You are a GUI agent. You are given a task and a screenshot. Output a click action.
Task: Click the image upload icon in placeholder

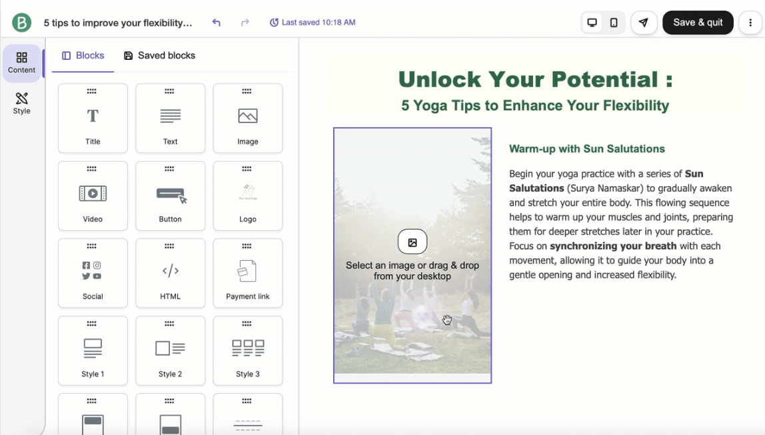pos(412,242)
